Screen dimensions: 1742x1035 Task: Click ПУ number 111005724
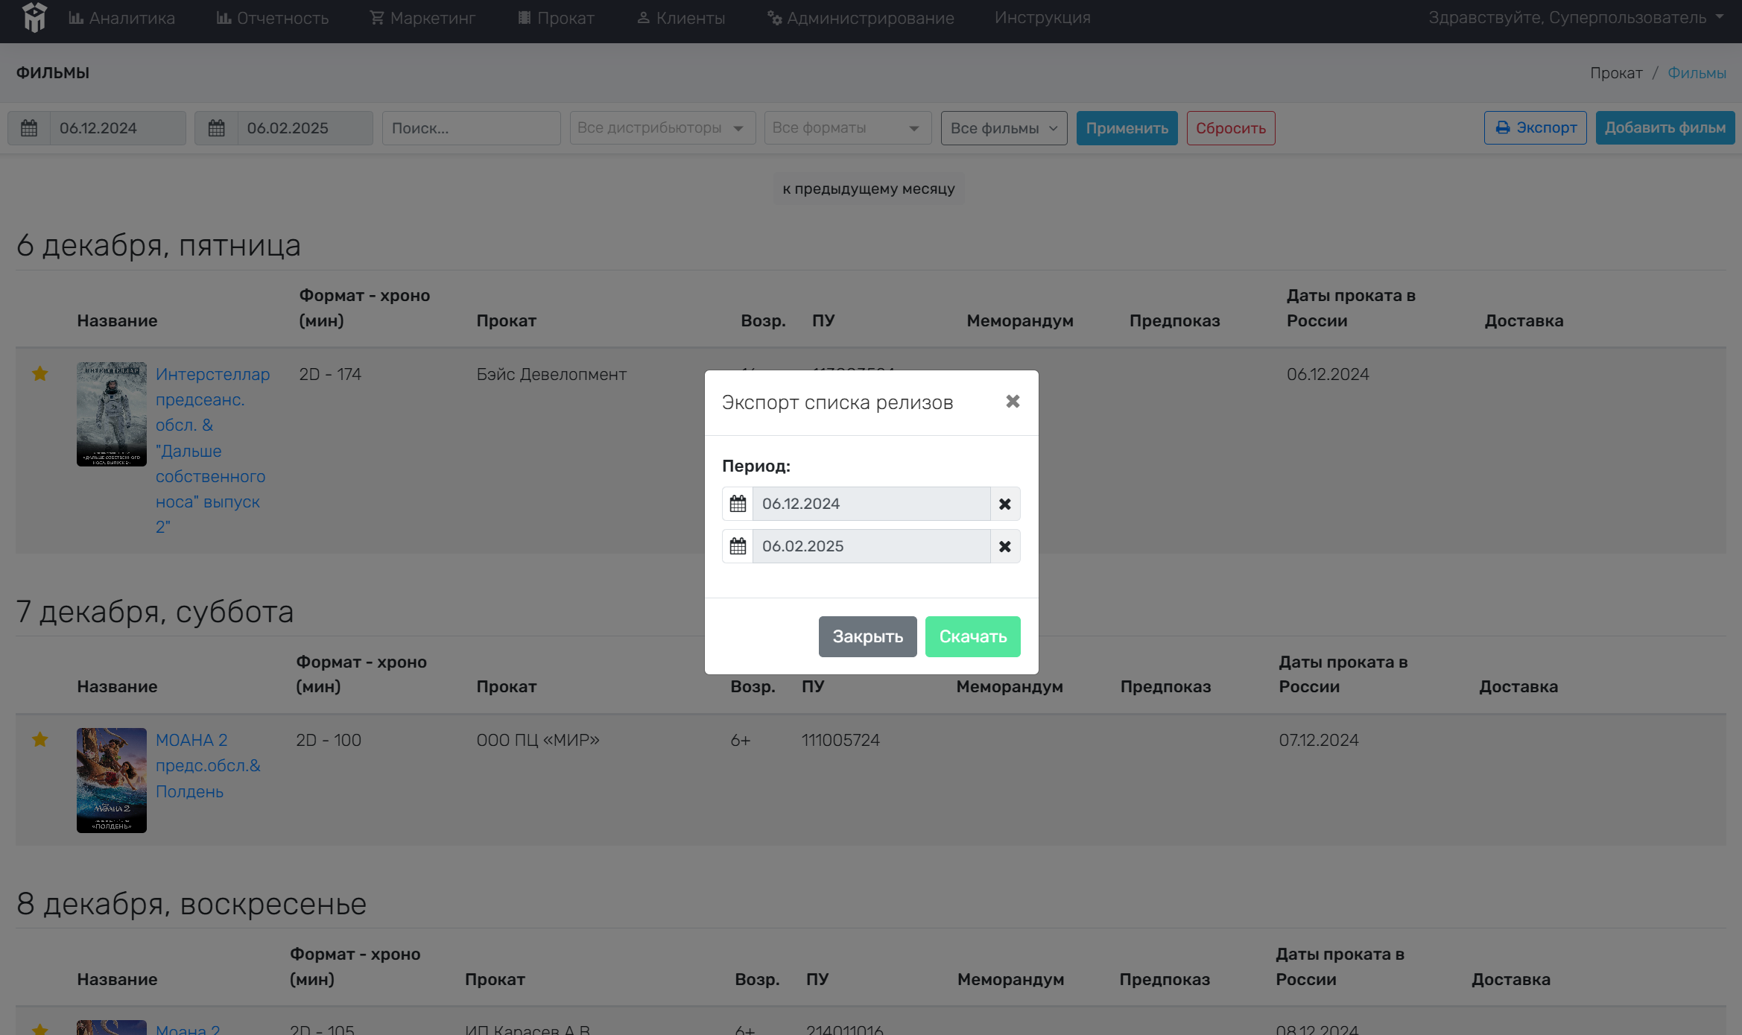[840, 740]
